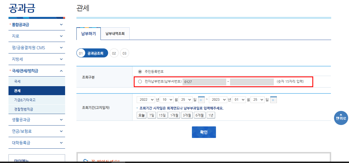Select the 전자납부번호(납부서번호) radio button
This screenshot has width=349, height=163.
[x=140, y=82]
